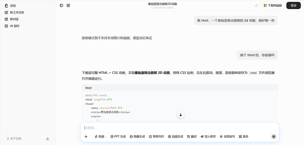Open 关于豆包 link
Screen dimensions: 304x145
coord(14,139)
